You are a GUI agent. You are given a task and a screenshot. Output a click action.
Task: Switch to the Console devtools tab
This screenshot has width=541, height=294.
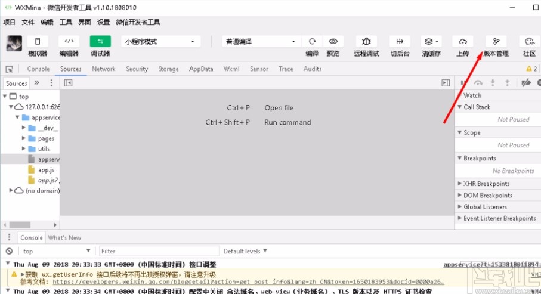tap(38, 69)
